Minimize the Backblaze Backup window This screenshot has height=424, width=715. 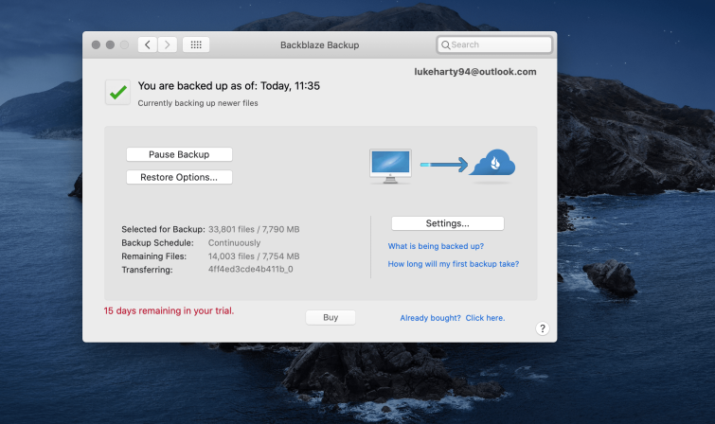click(x=110, y=44)
